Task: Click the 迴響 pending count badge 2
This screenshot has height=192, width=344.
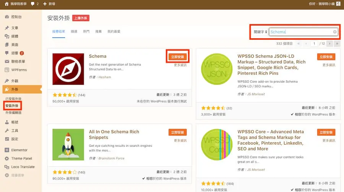Action: (x=22, y=53)
